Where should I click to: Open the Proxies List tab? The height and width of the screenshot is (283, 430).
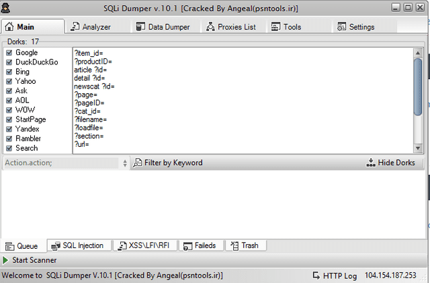click(x=234, y=27)
